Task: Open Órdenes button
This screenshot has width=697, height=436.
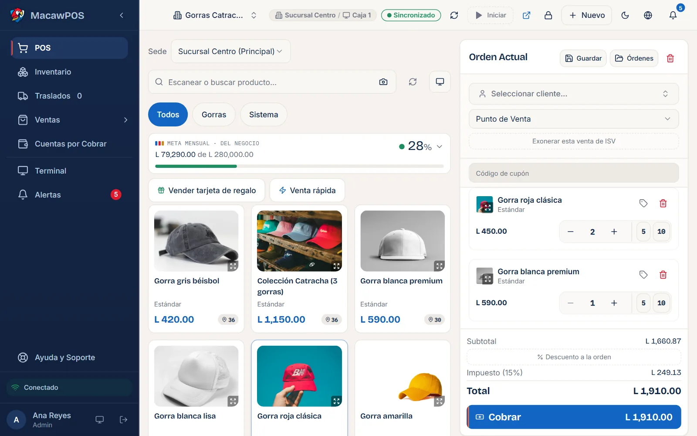Action: click(634, 58)
